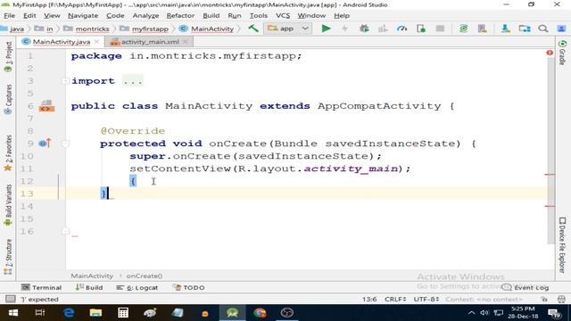Collapse the fold marker at line 16
The image size is (571, 321).
[65, 231]
